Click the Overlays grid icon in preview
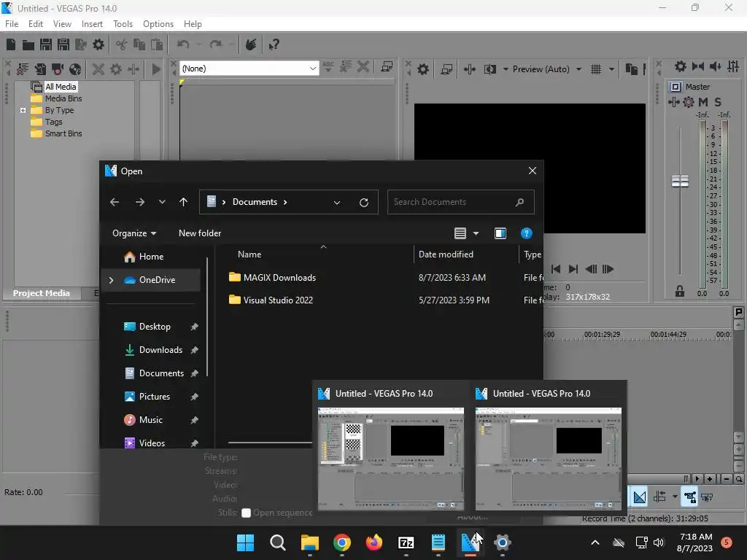 click(x=596, y=69)
